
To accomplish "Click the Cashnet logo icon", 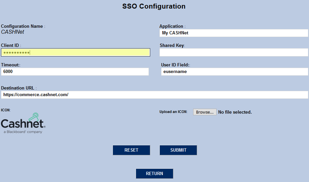I will click(23, 123).
